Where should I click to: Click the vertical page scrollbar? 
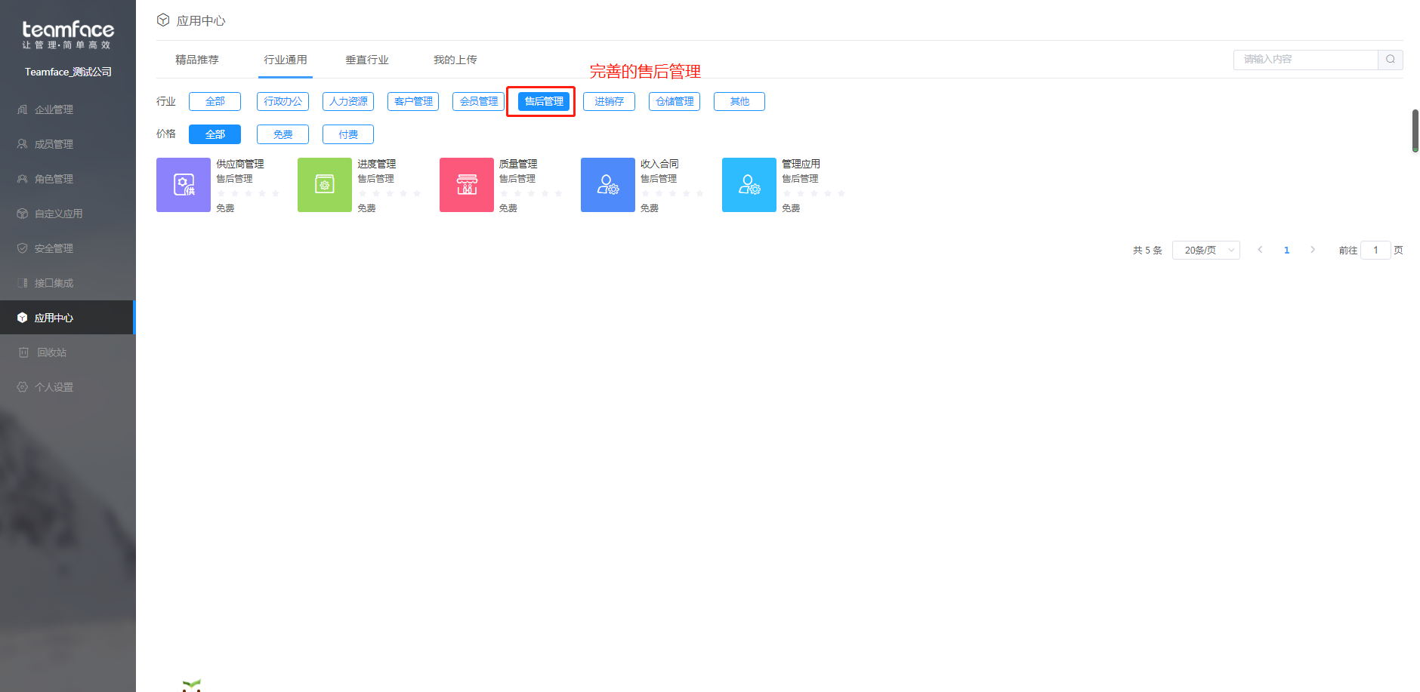(x=1415, y=131)
